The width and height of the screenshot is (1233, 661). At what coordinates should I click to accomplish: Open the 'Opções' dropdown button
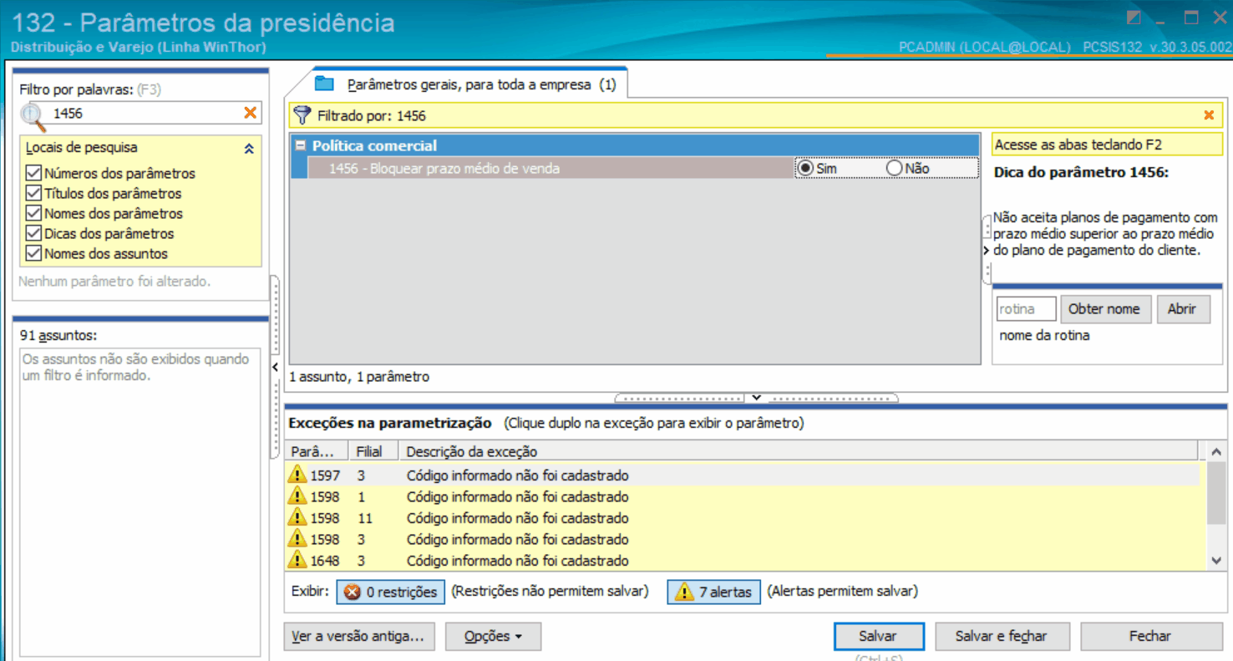(493, 637)
